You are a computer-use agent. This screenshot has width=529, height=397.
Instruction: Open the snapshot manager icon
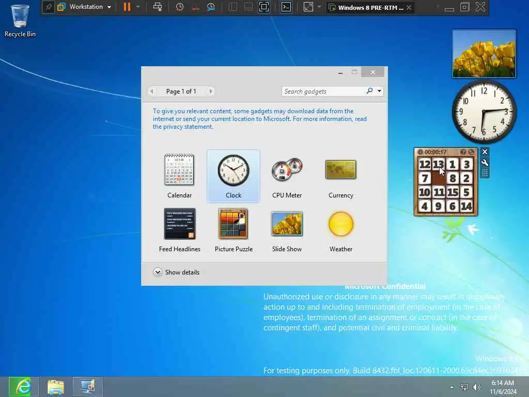(x=211, y=7)
